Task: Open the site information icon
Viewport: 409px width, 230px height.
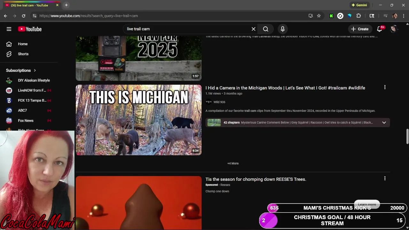Action: tap(35, 16)
